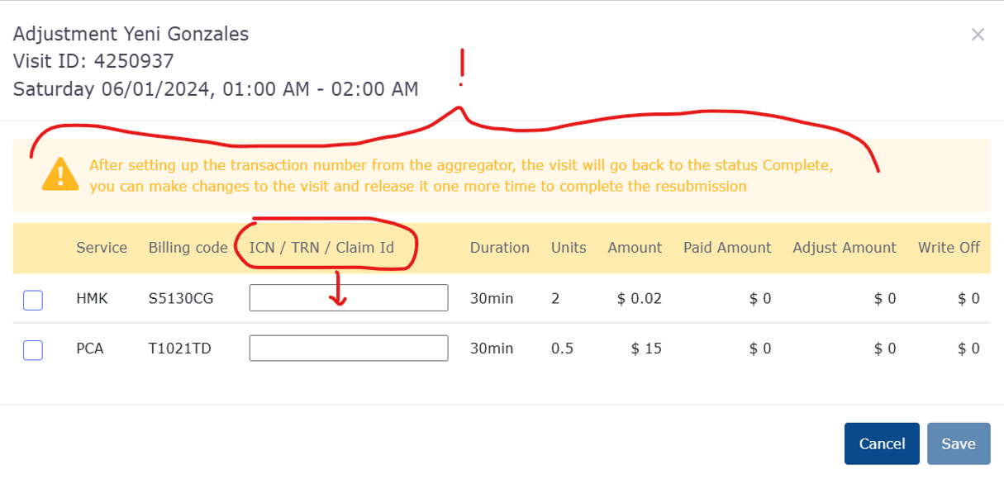This screenshot has height=479, width=1004.
Task: Click the Units column header
Action: [569, 247]
